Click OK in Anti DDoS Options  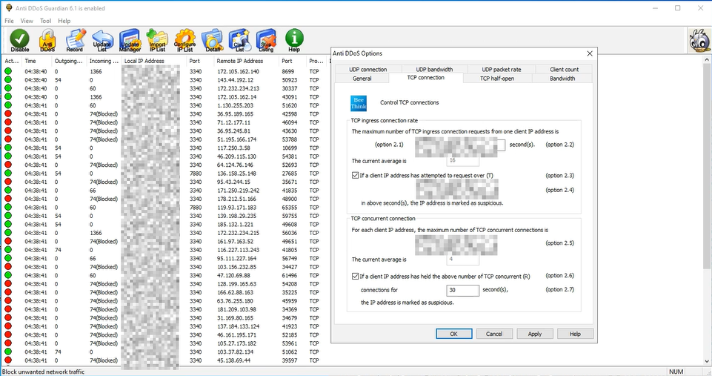pyautogui.click(x=453, y=334)
